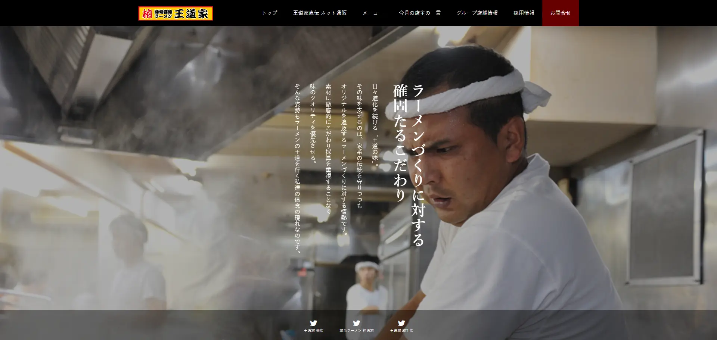Open Twitter icon for 王道家 柏店
This screenshot has width=717, height=340.
click(x=314, y=324)
